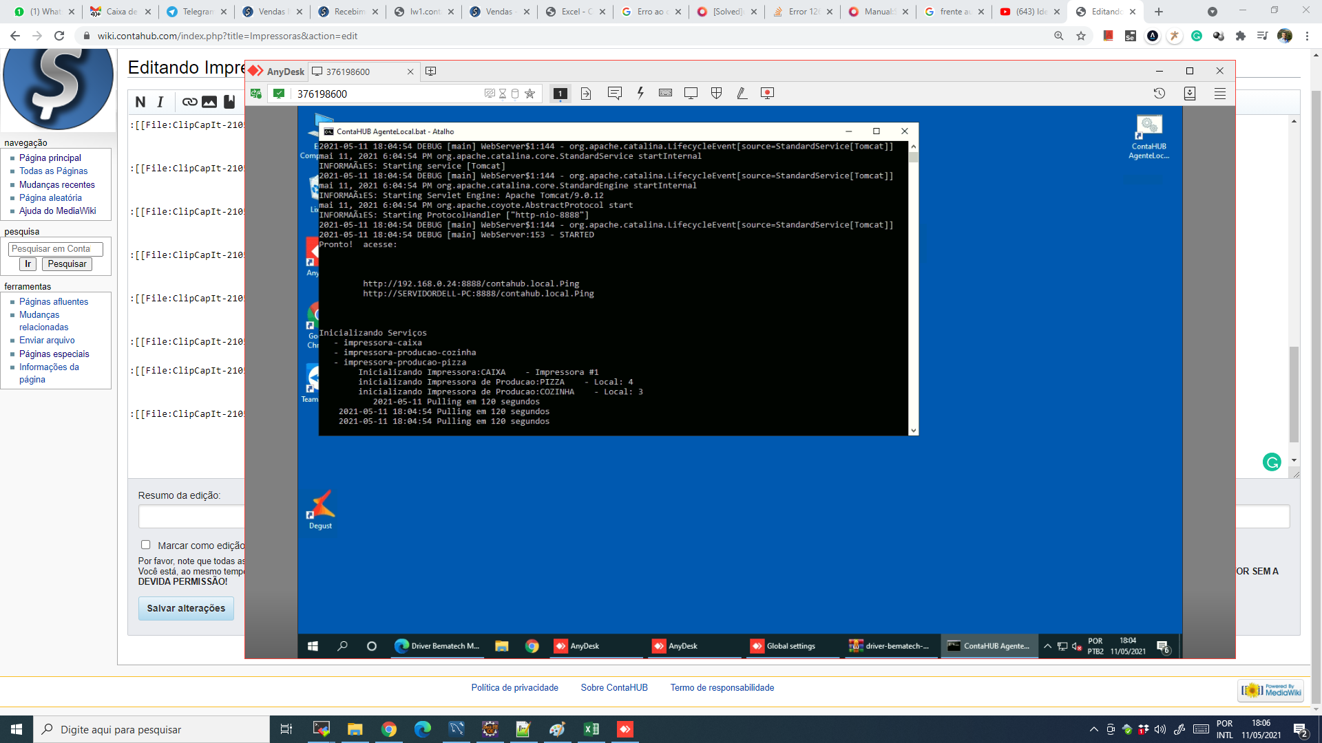Check 'Marcar como edição' checkbox
The width and height of the screenshot is (1322, 743).
click(146, 545)
